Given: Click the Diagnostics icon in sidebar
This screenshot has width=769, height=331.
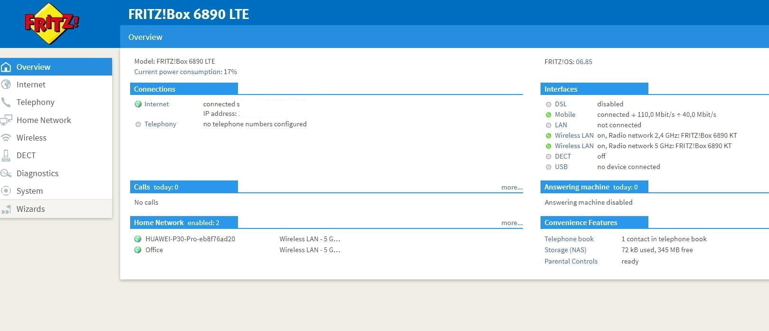Looking at the screenshot, I should (6, 173).
